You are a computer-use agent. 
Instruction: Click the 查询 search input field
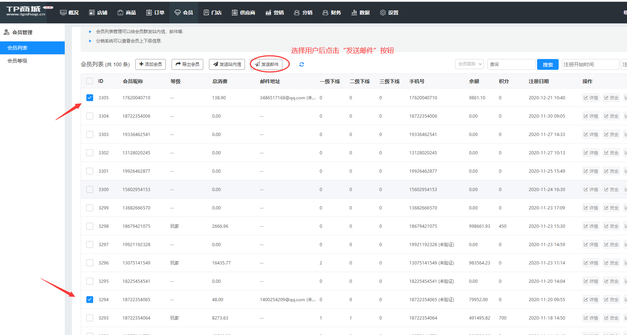pos(511,64)
